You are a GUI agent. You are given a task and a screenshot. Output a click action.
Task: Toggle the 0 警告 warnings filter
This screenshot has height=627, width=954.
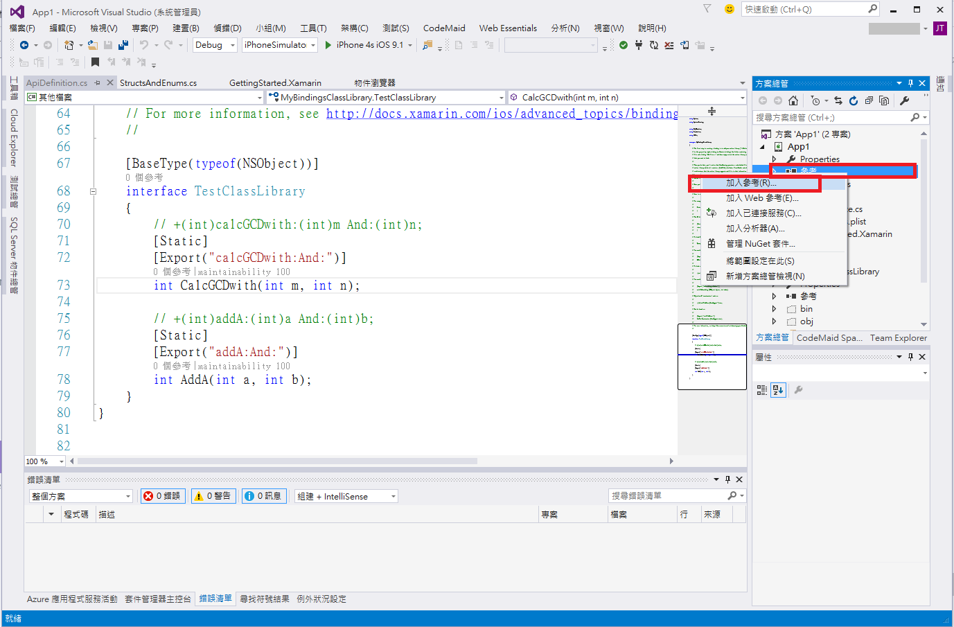coord(213,496)
